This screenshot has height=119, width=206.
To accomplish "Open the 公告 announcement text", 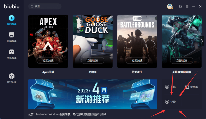I will [x=67, y=114].
